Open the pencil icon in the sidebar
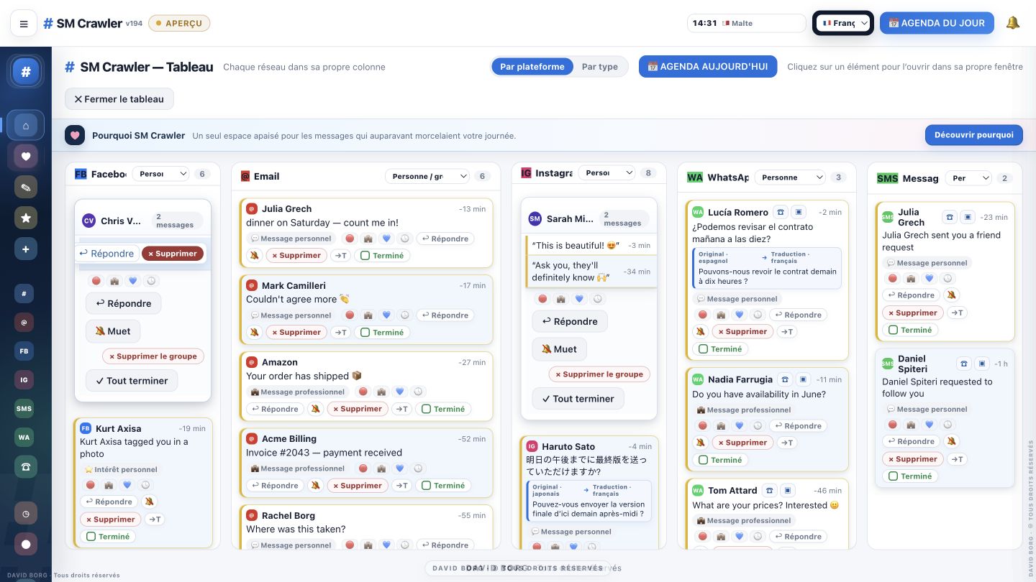 (26, 188)
